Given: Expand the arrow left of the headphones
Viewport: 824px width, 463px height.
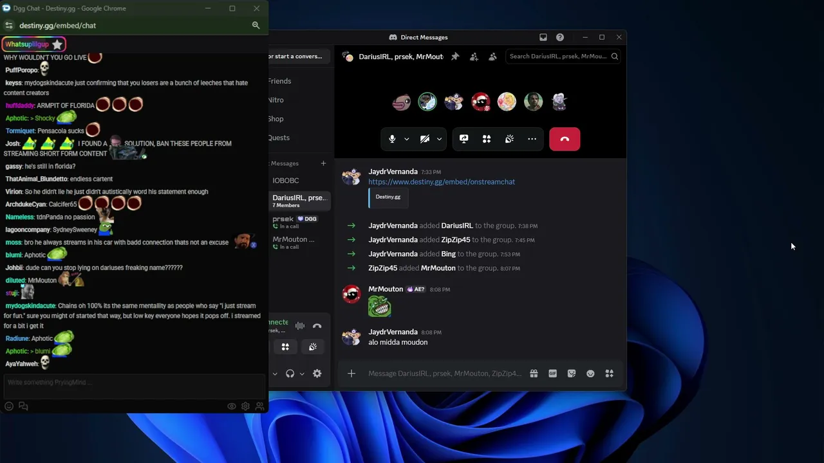Looking at the screenshot, I should point(274,374).
